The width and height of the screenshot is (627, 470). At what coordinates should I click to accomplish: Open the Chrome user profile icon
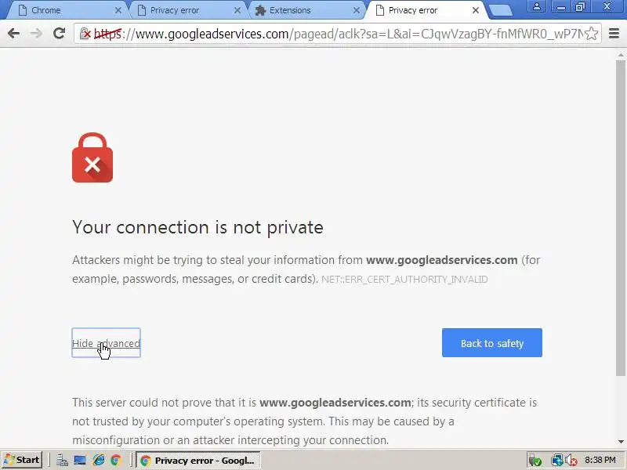pos(537,7)
